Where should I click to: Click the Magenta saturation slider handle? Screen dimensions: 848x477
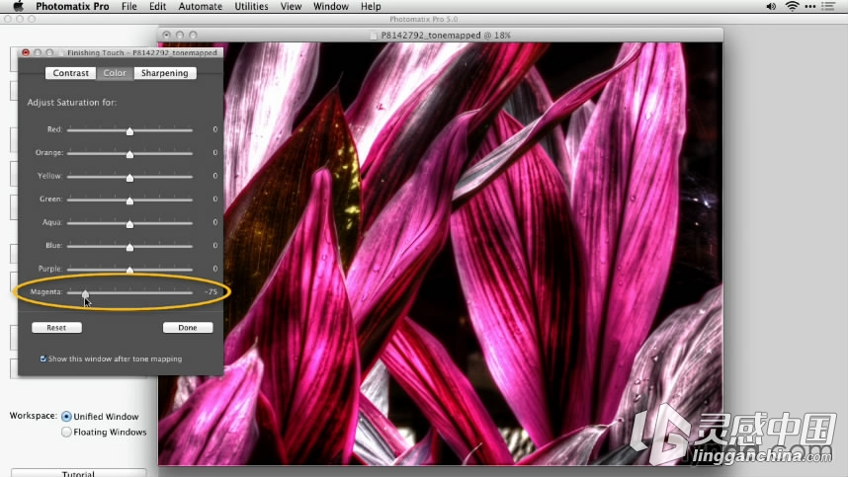click(85, 294)
